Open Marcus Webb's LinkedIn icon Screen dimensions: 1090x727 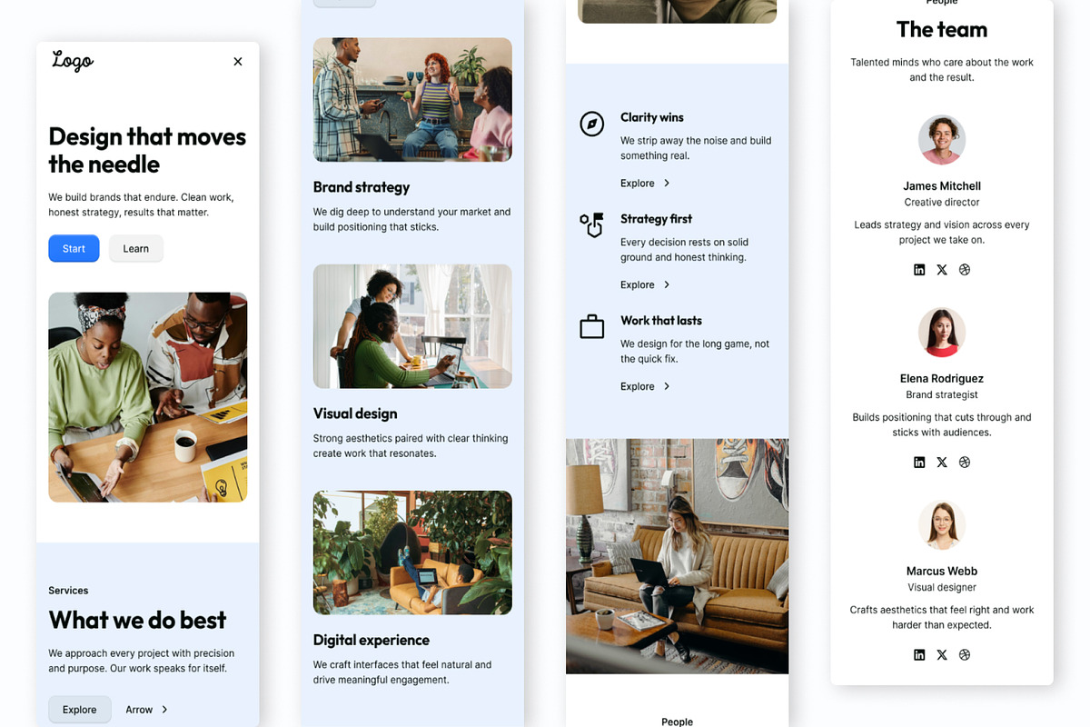919,655
